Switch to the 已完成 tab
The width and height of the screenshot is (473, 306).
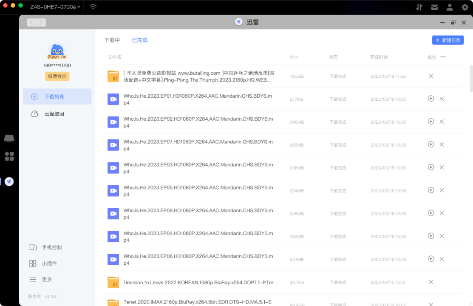[x=140, y=40]
